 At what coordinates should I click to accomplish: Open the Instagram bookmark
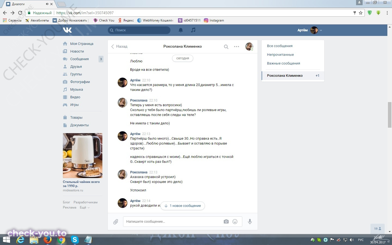pos(214,20)
